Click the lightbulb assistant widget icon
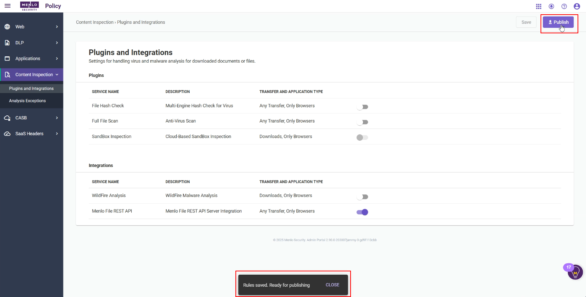586x297 pixels. point(575,272)
